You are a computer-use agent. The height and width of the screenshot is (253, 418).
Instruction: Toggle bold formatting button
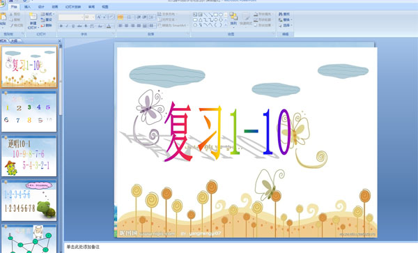coord(61,26)
